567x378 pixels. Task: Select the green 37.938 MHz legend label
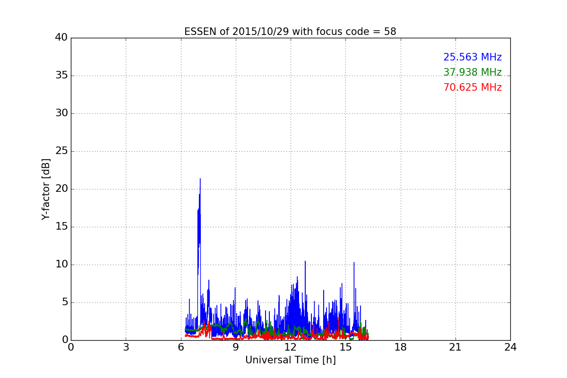coord(472,72)
